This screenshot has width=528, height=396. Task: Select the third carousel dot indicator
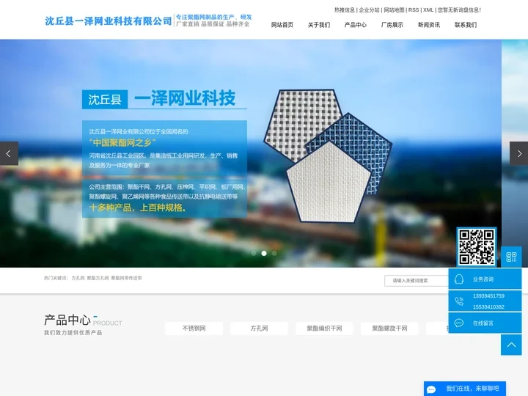(274, 253)
